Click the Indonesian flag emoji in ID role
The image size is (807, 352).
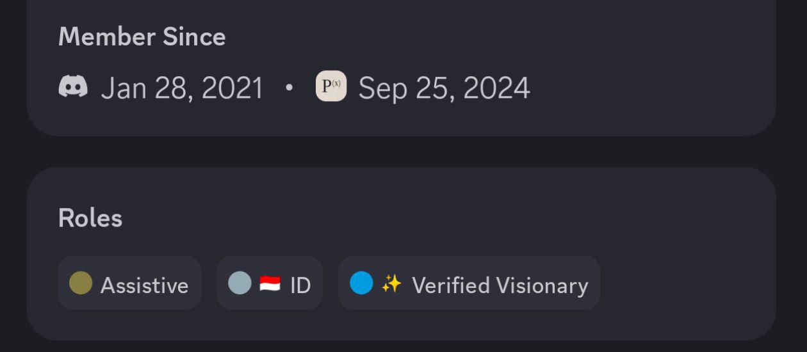(270, 284)
